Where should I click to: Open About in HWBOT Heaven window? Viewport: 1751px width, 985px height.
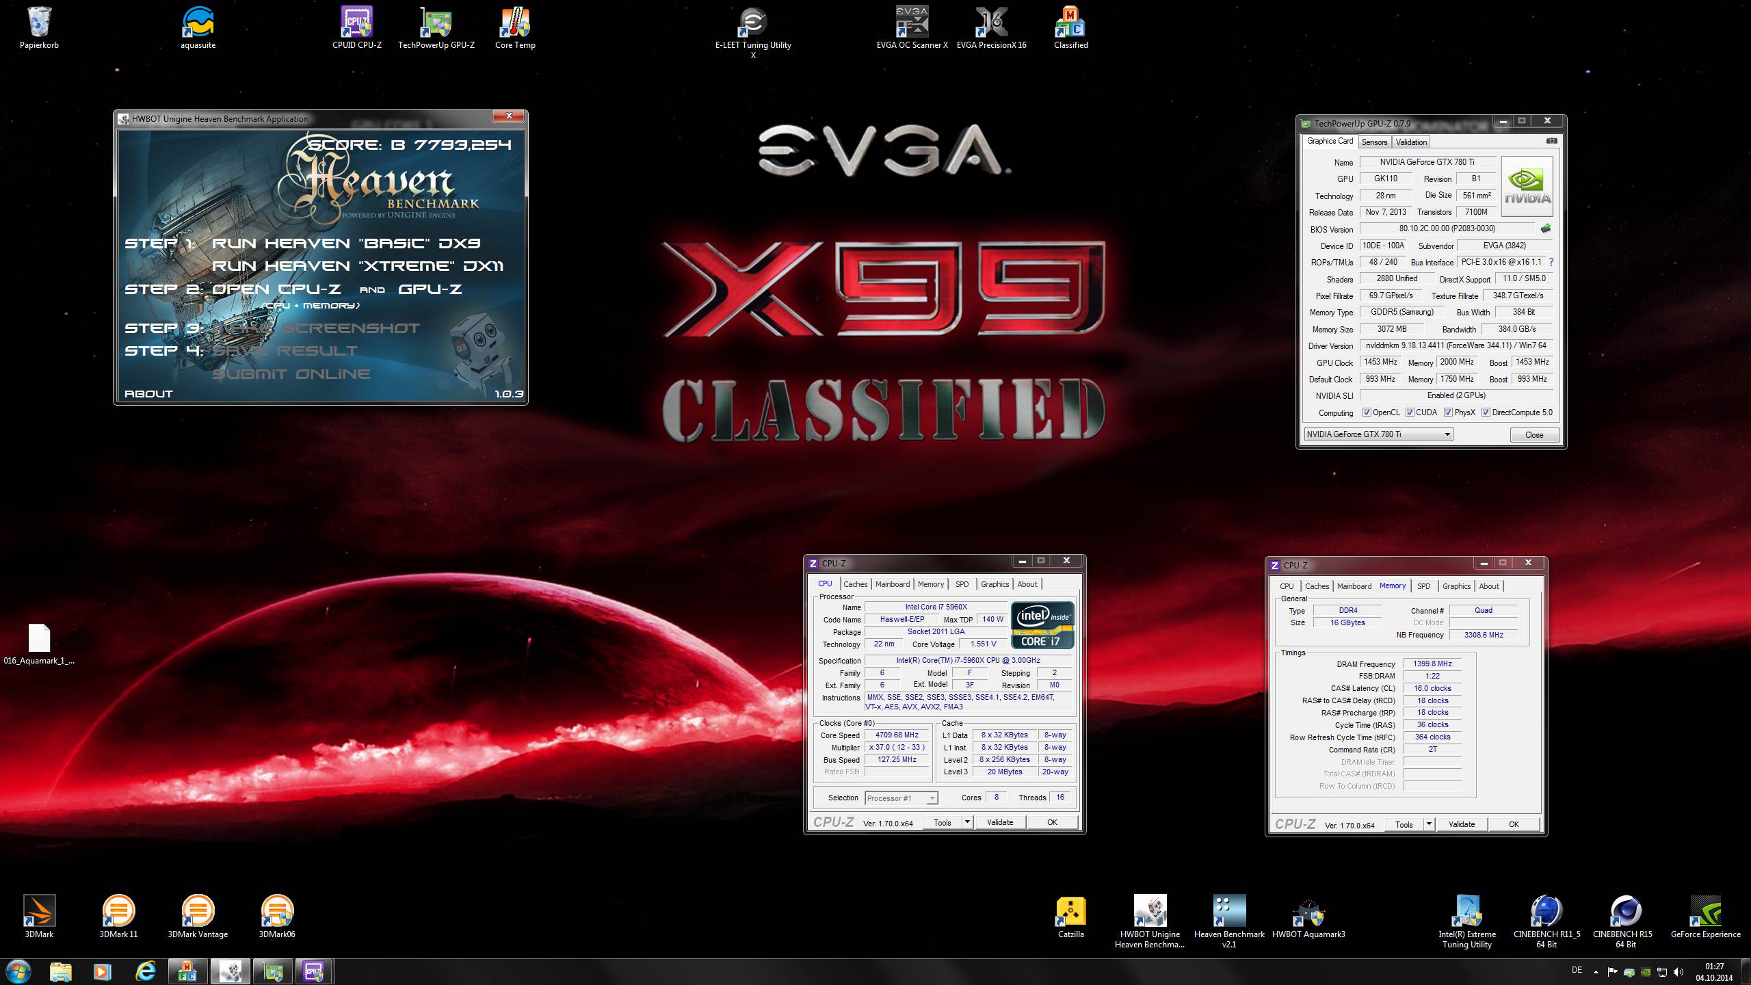tap(148, 394)
